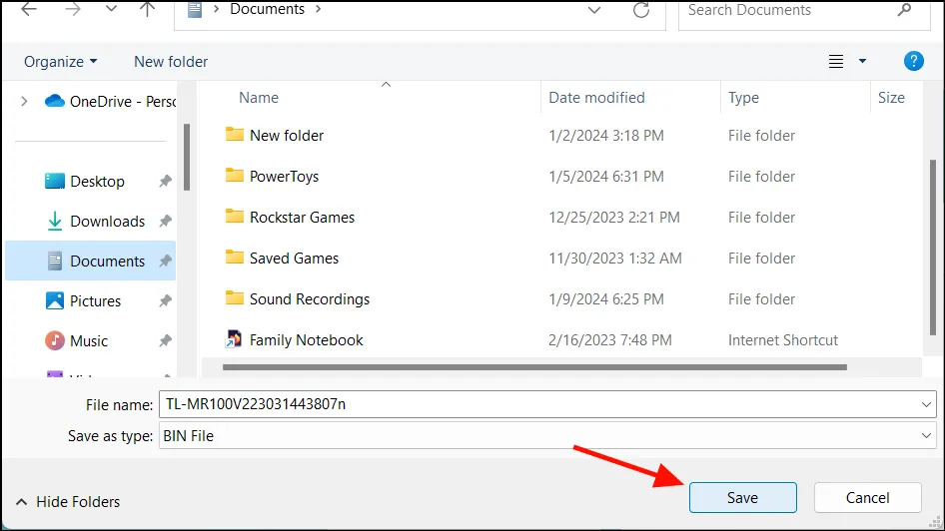Click the pin icon beside Pictures
The height and width of the screenshot is (531, 945).
(165, 300)
